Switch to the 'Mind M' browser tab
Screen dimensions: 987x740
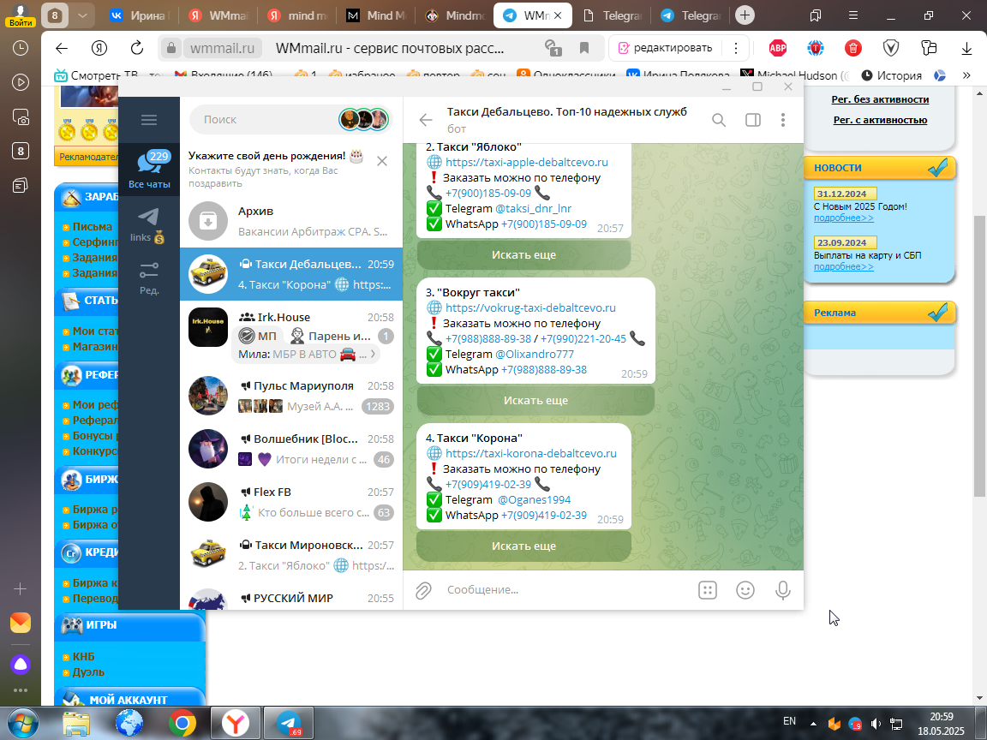point(376,15)
